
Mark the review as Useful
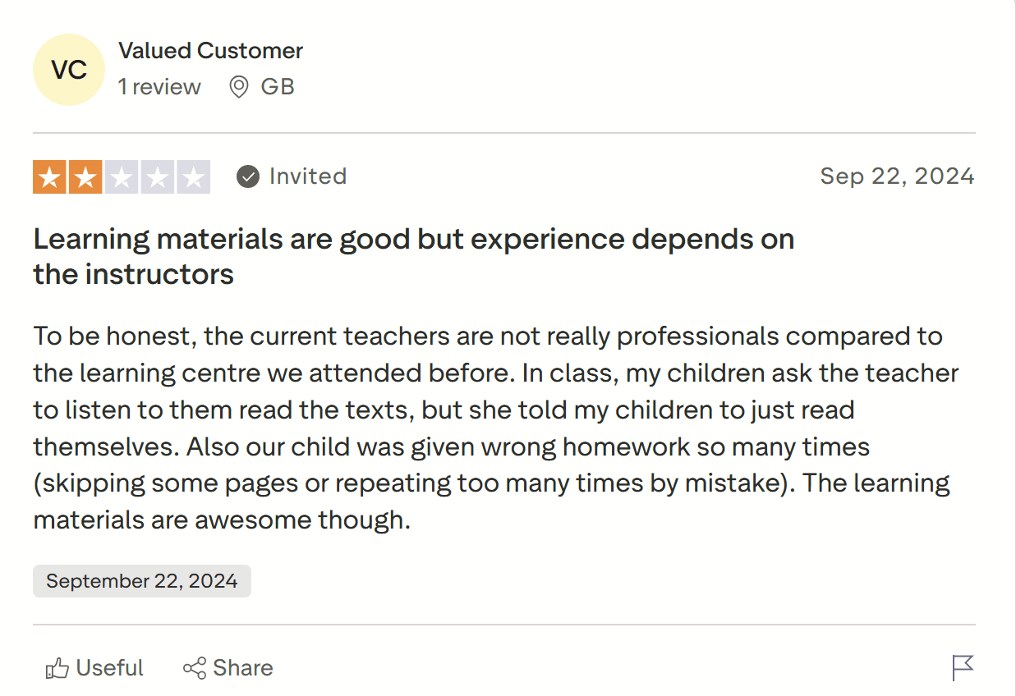(x=109, y=668)
